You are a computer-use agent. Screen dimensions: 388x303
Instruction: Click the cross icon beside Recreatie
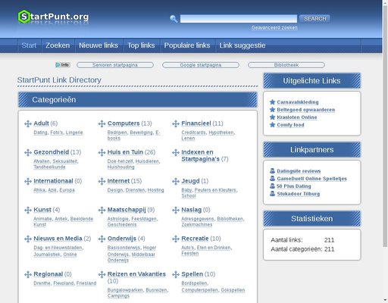[x=176, y=239]
